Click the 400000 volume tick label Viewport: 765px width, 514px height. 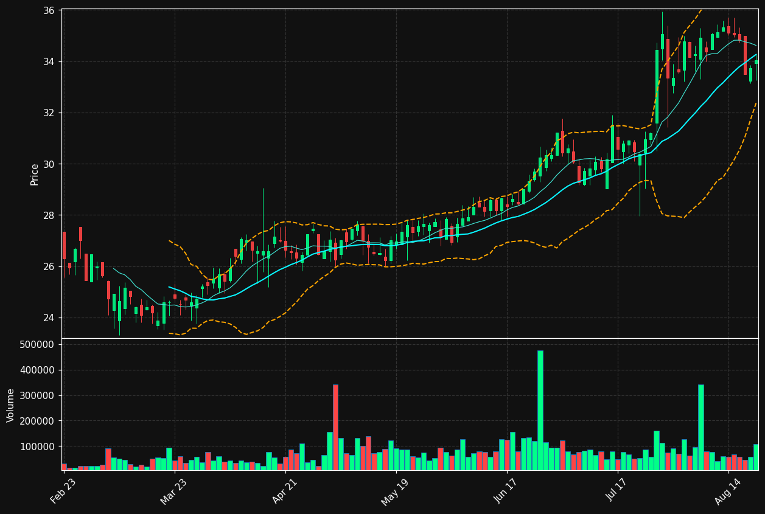(38, 370)
